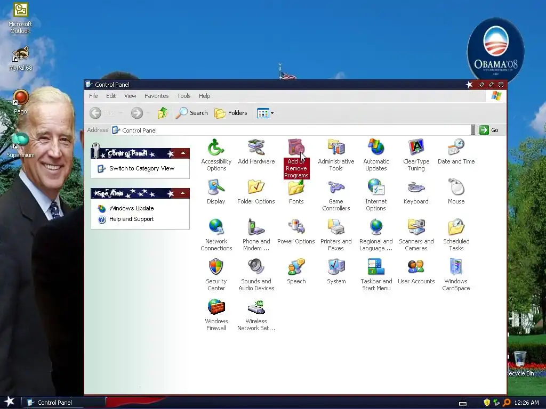The width and height of the screenshot is (546, 409).
Task: Open Date and Time settings
Action: (x=456, y=152)
